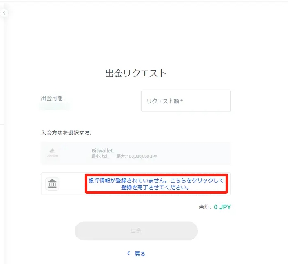Viewport: 288px width, 264px height.
Task: Select the Bitwallet payment method name
Action: 102,150
